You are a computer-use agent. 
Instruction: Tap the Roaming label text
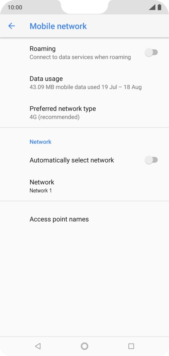(x=43, y=49)
